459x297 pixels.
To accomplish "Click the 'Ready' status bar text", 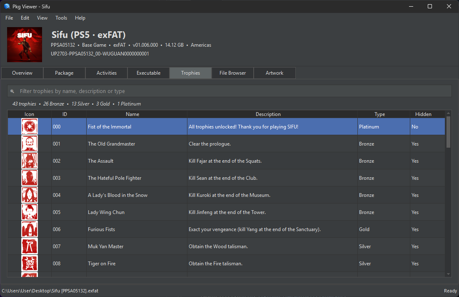I will click(x=450, y=291).
